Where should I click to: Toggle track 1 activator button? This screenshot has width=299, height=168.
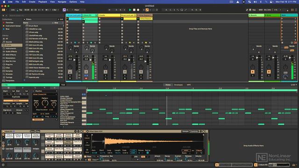click(x=70, y=72)
